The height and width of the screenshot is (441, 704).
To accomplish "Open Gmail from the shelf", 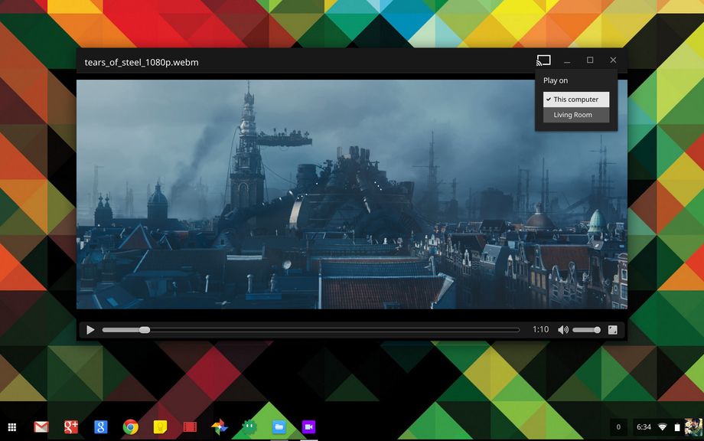I will [41, 426].
